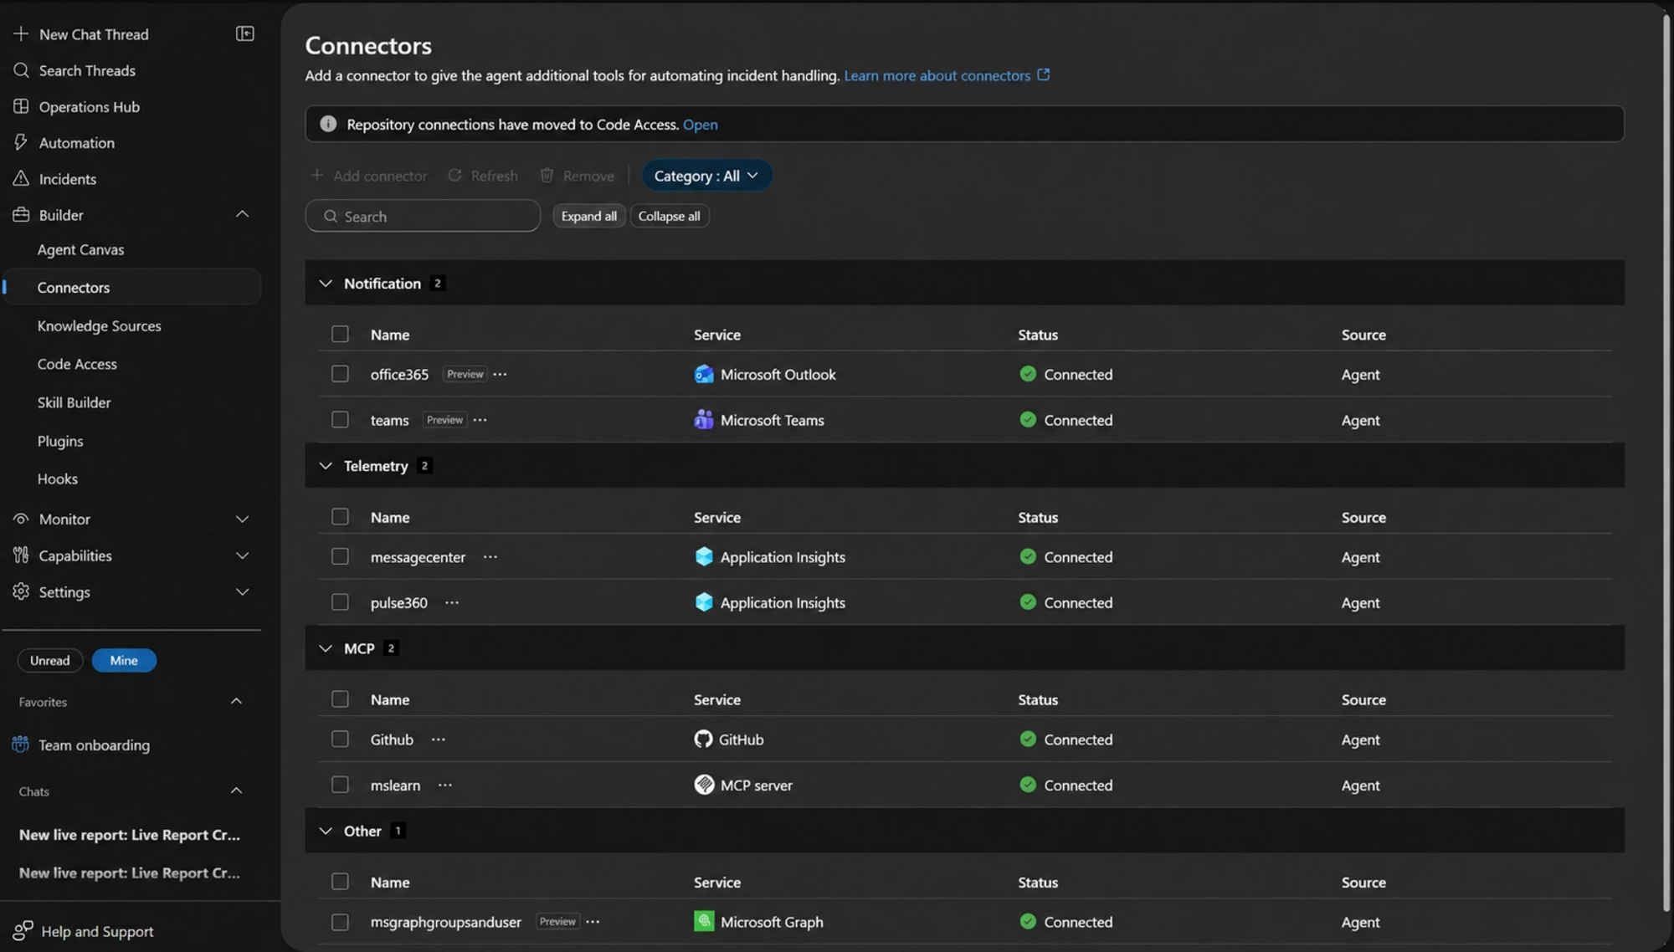
Task: Follow Learn more about connectors link
Action: click(937, 75)
